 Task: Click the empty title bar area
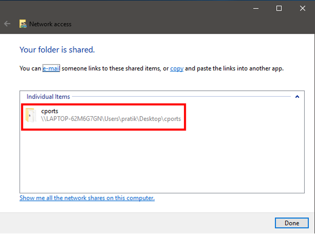click(140, 8)
